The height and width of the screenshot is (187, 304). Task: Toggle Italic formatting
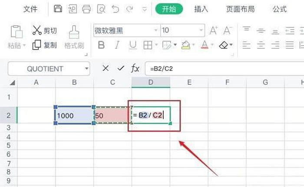tap(117, 45)
